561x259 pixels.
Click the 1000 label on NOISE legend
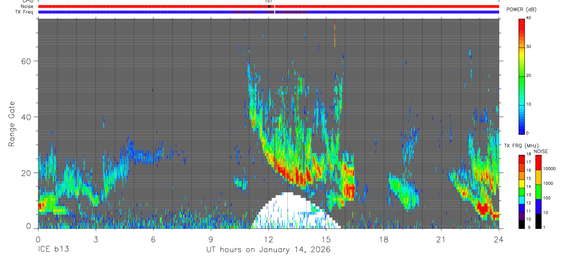[x=549, y=184]
